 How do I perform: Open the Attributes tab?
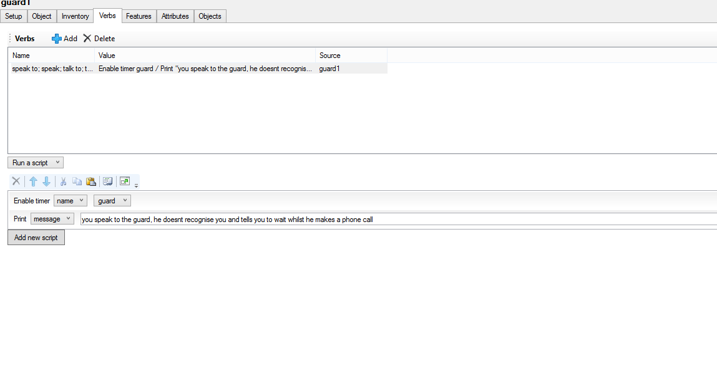click(x=175, y=16)
